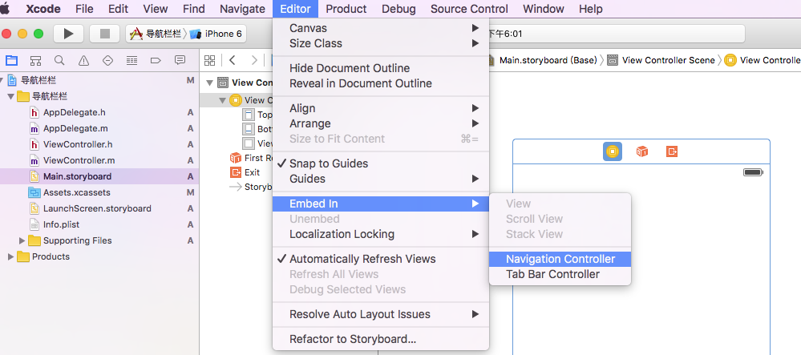Viewport: 801px width, 355px height.
Task: Click the Stop button in toolbar
Action: [105, 34]
